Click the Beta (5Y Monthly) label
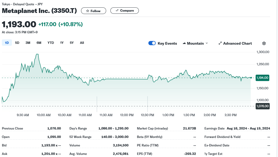The height and width of the screenshot is (157, 278). point(149,137)
